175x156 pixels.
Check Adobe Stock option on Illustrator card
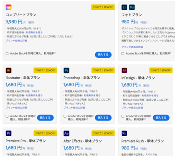click(7, 116)
